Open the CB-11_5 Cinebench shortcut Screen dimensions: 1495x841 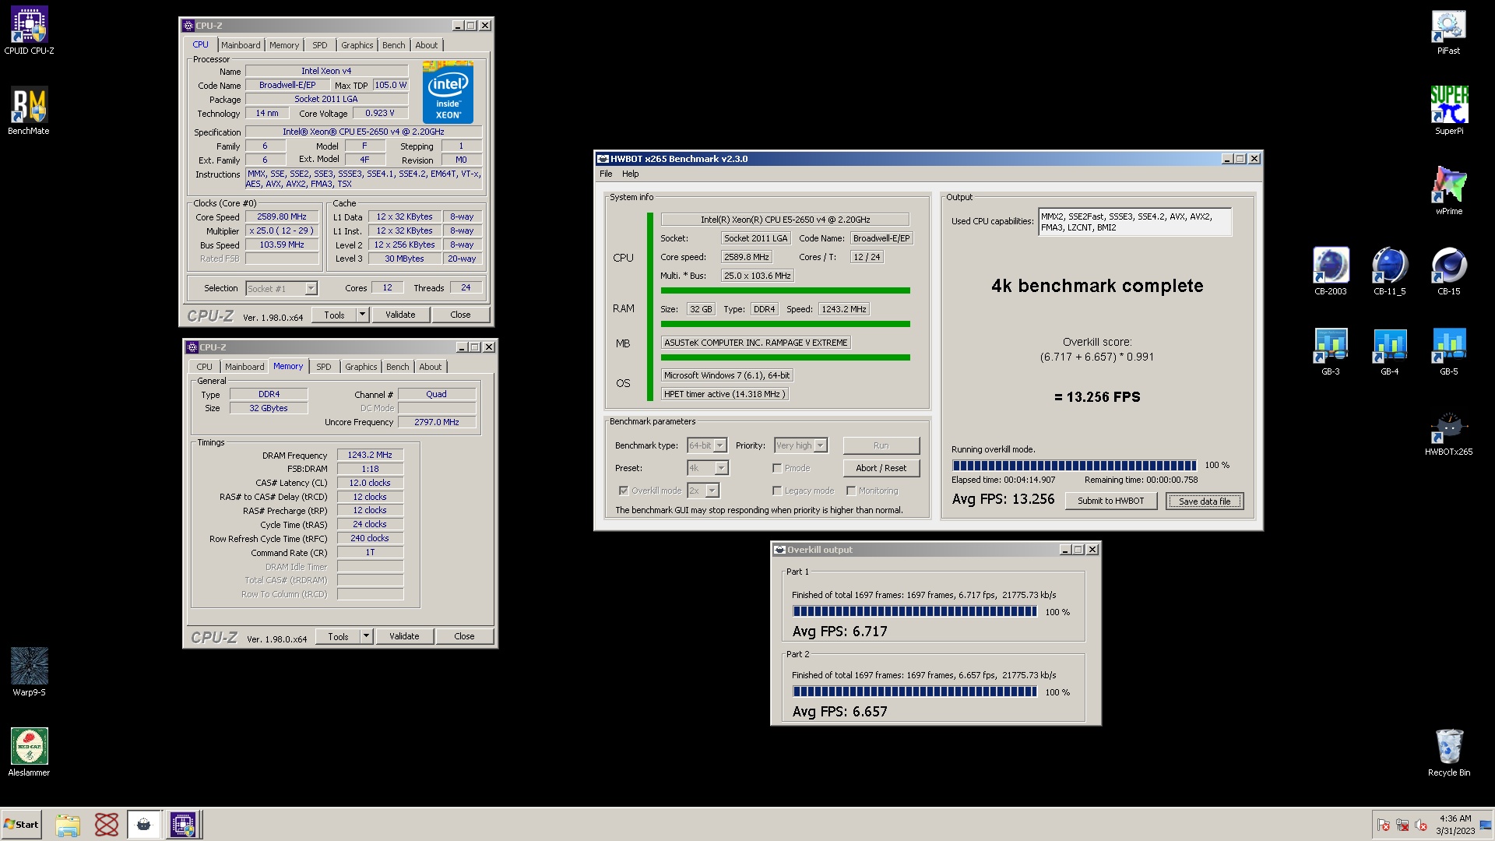pos(1389,271)
